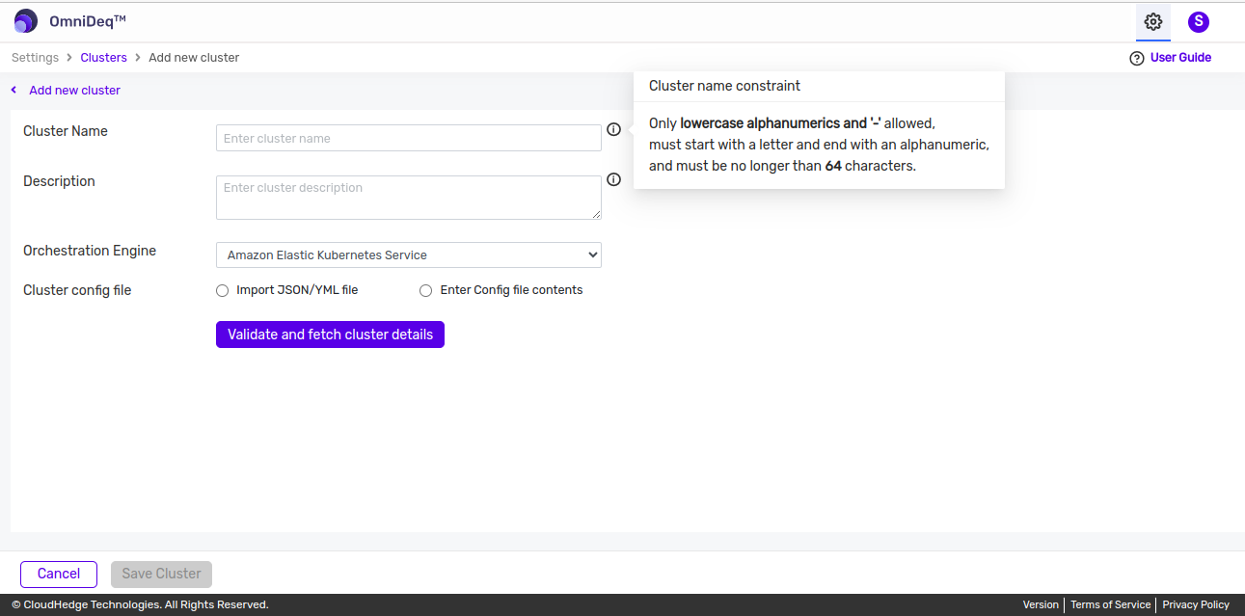Click the Cluster config file label

coord(77,290)
